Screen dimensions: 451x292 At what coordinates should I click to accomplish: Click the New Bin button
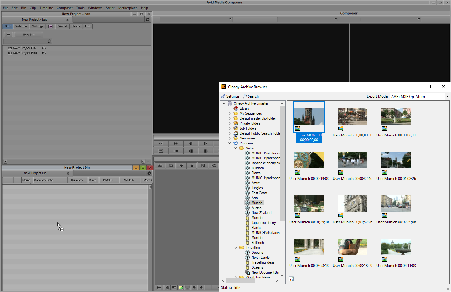coord(29,34)
